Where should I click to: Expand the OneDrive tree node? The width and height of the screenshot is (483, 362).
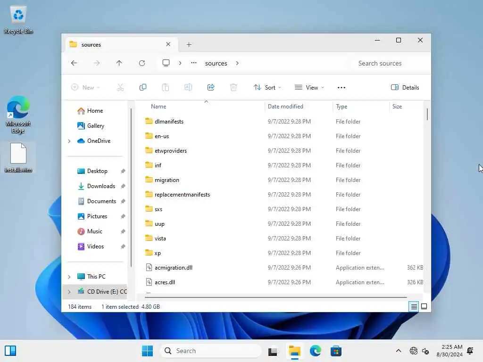69,141
